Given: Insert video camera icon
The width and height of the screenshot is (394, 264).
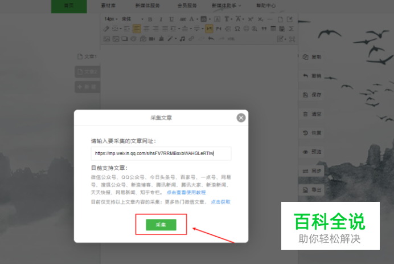Looking at the screenshot, I should pos(152,39).
